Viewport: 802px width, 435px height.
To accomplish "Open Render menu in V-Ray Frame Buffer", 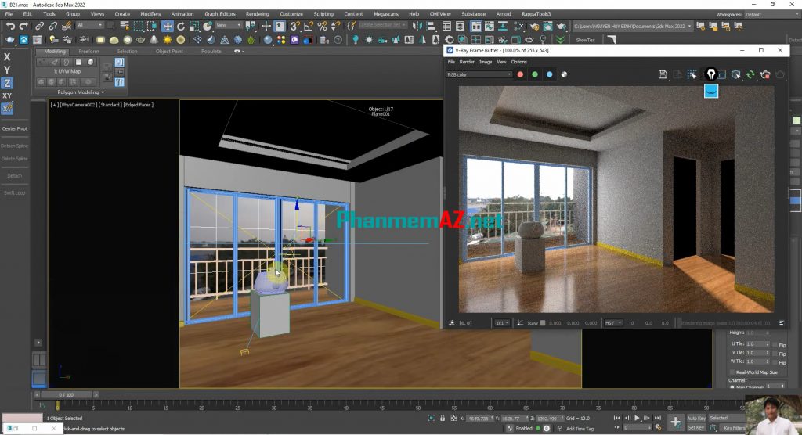I will click(467, 62).
